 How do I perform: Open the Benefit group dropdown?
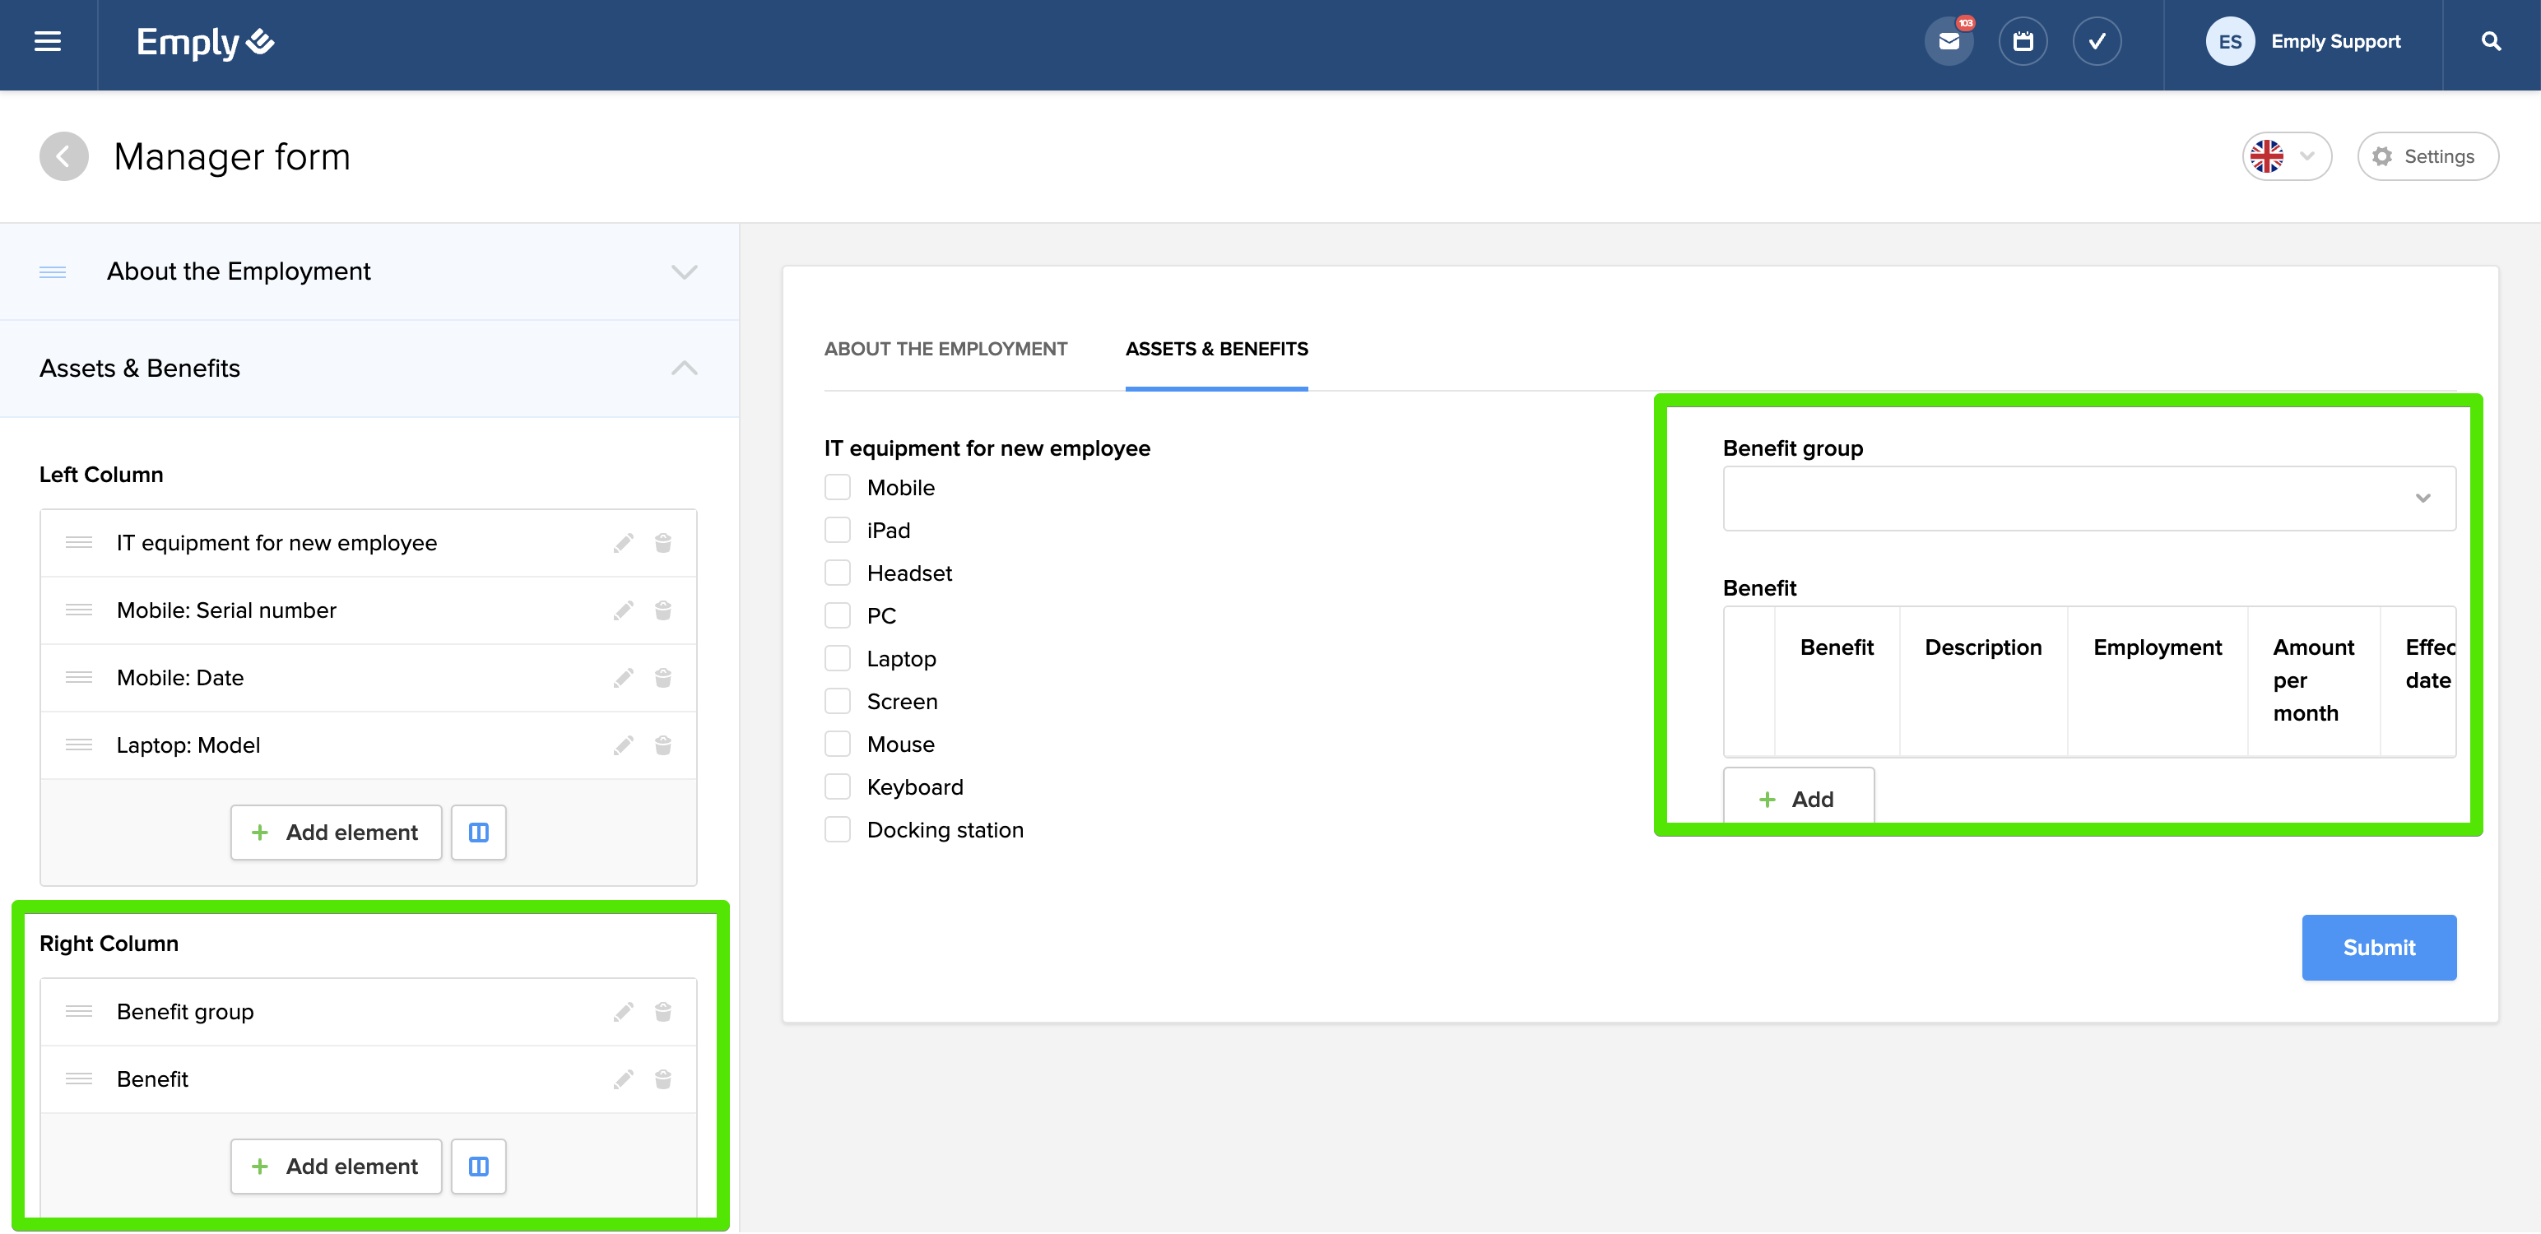click(2088, 499)
